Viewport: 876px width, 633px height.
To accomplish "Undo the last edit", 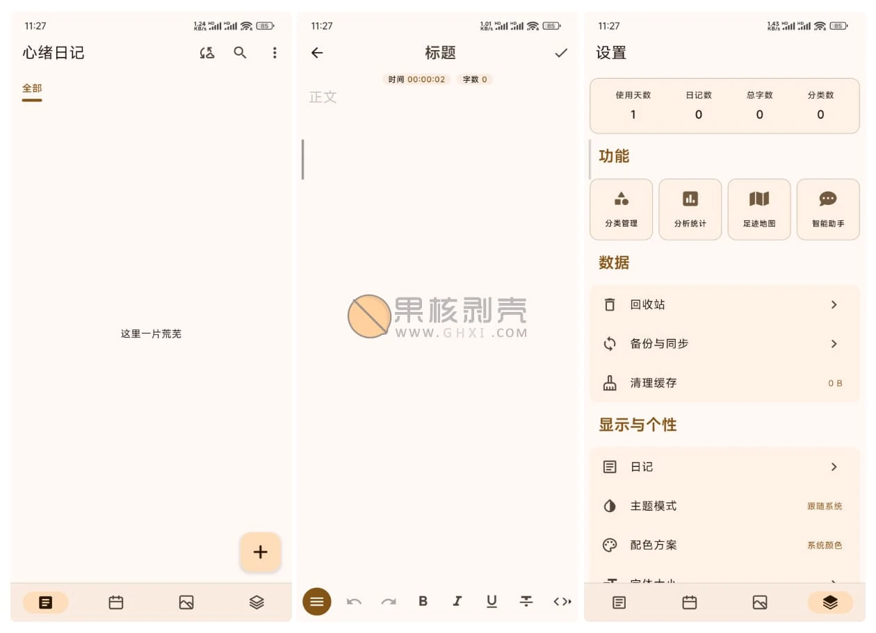I will click(x=354, y=602).
